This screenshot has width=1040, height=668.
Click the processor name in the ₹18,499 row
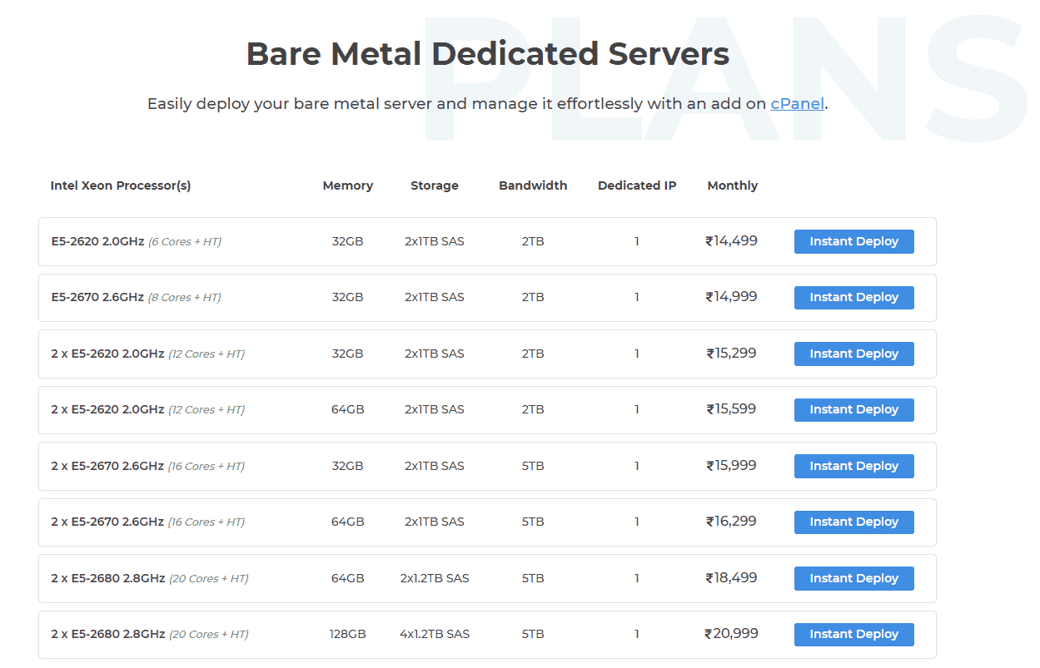coord(108,578)
